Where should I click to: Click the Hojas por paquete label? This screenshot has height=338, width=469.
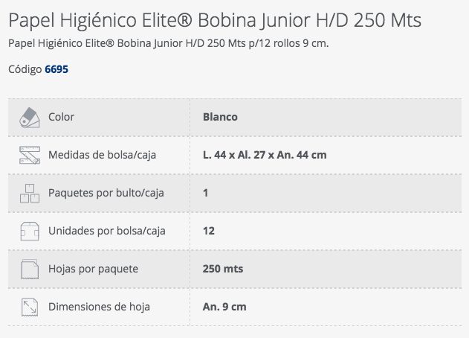point(94,269)
